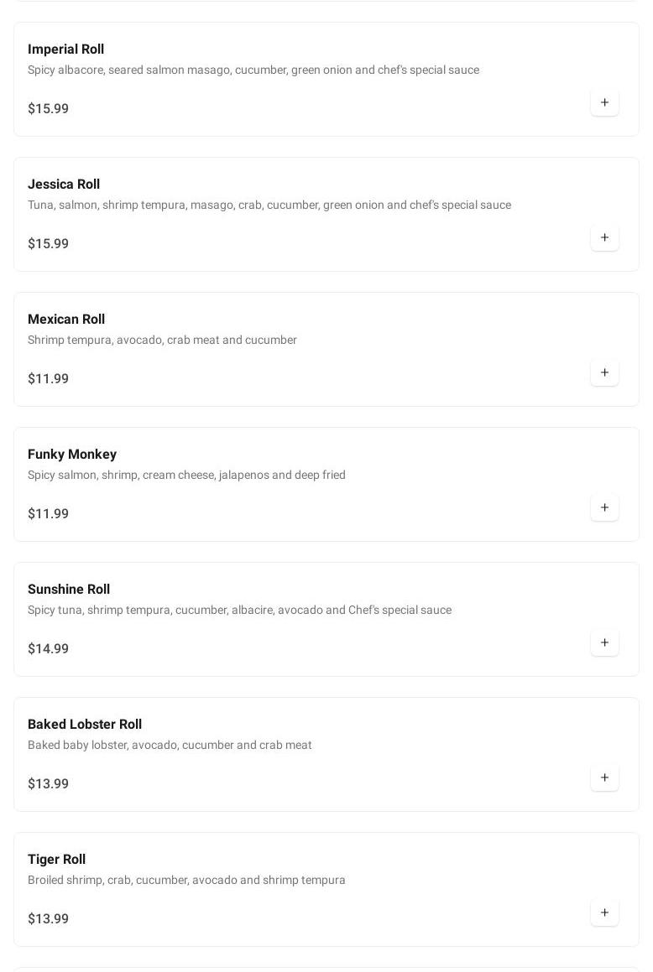Select the Funky Monkey menu title

(x=72, y=455)
